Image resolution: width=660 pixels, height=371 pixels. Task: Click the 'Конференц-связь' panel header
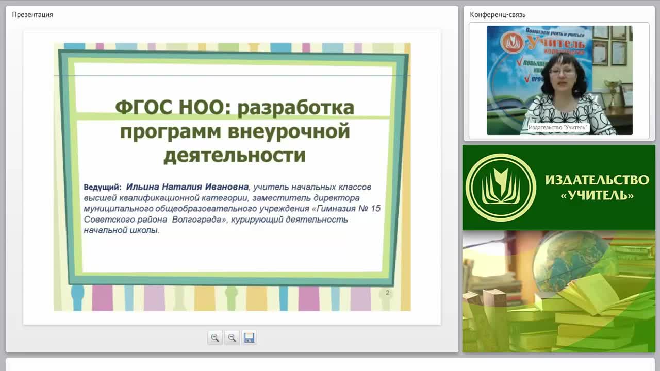[x=498, y=14]
